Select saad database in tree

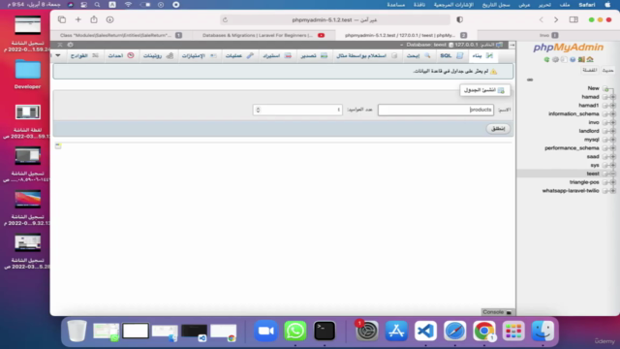click(593, 157)
